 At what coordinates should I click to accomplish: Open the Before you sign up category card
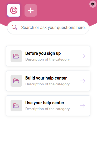(48, 56)
